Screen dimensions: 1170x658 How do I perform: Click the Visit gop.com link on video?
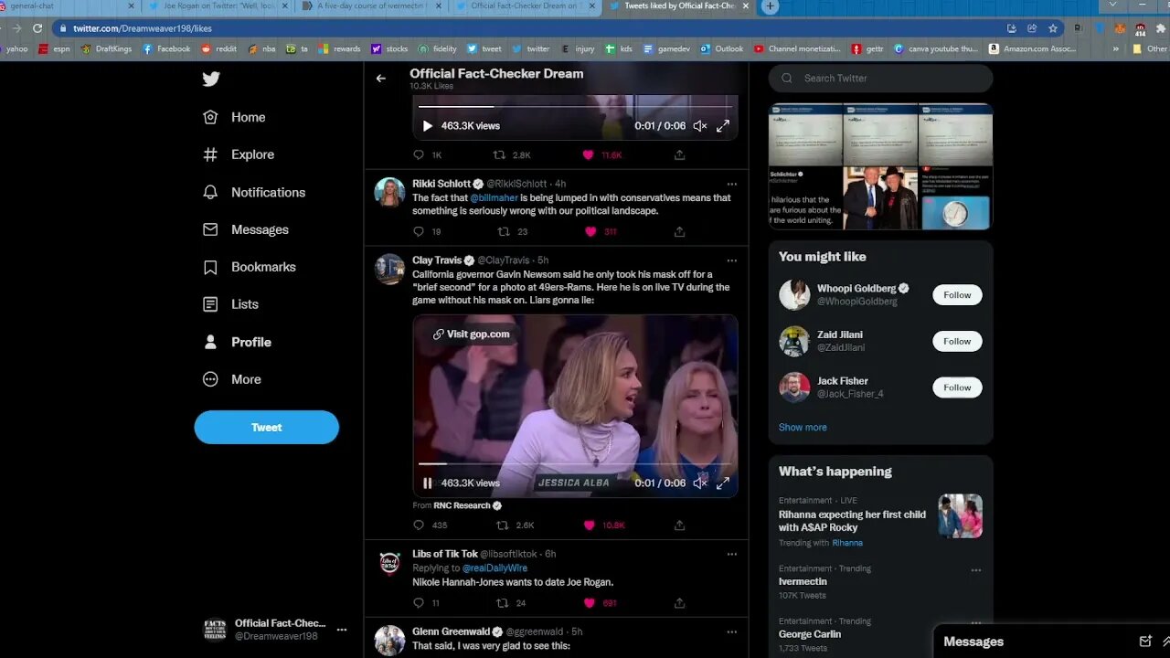tap(472, 334)
